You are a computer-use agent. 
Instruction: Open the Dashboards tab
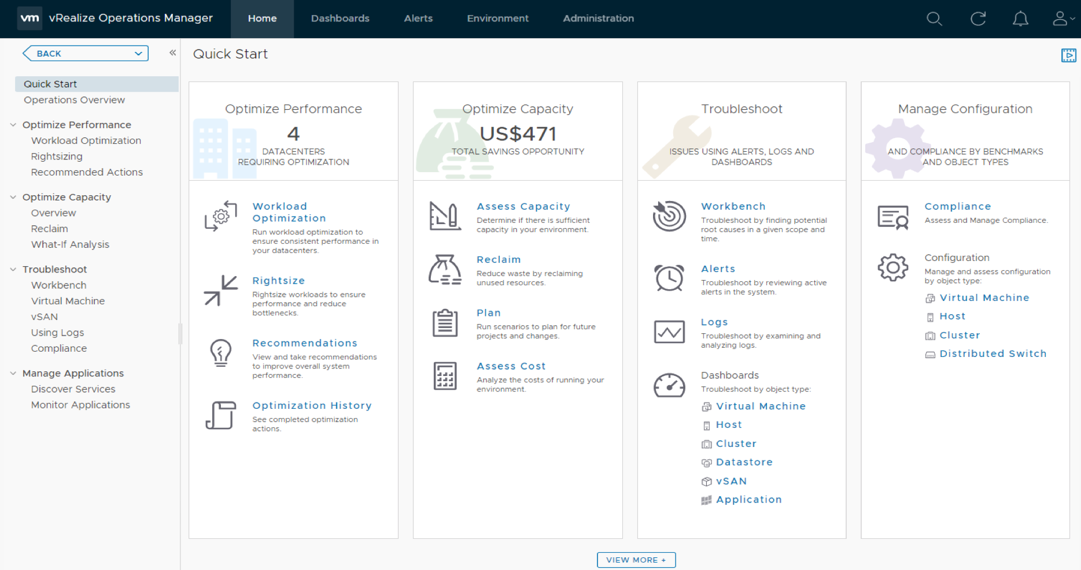(340, 19)
